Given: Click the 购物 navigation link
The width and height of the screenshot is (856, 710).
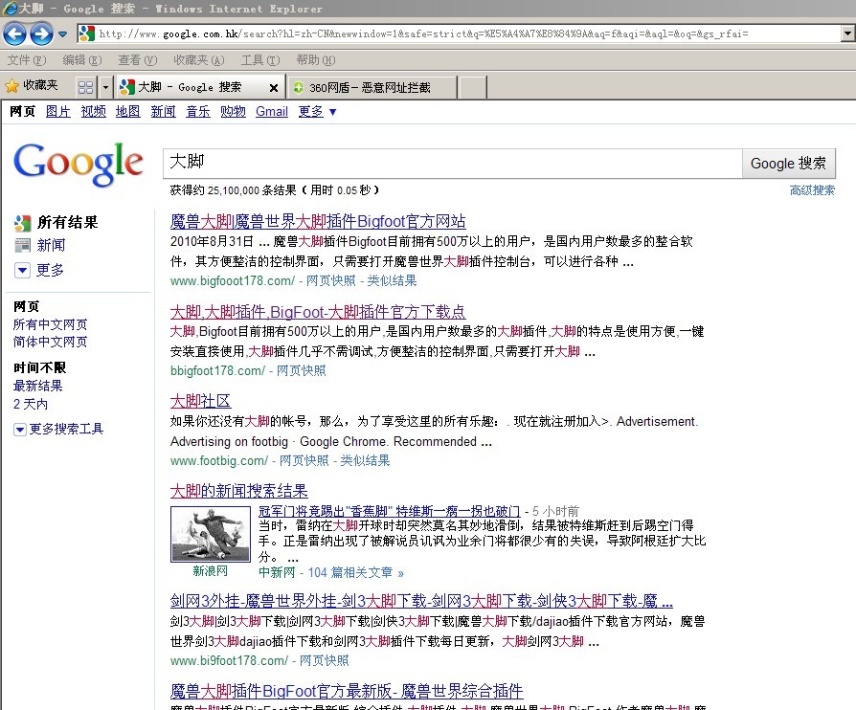Looking at the screenshot, I should (x=233, y=112).
